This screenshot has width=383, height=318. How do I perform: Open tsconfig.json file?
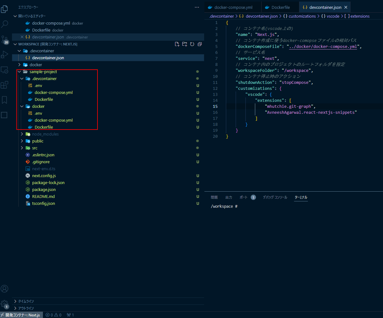tap(108, 203)
